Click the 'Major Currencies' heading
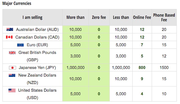Viewport: 180px width, 104px height. pyautogui.click(x=17, y=3)
